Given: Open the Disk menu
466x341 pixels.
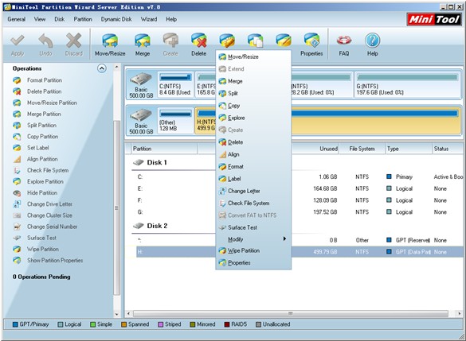Looking at the screenshot, I should [x=60, y=19].
